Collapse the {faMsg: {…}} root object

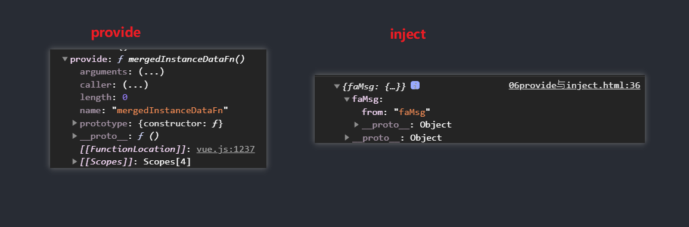point(337,86)
